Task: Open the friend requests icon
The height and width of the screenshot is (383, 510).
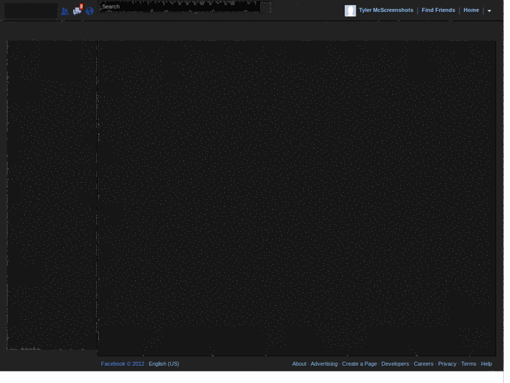Action: 65,11
